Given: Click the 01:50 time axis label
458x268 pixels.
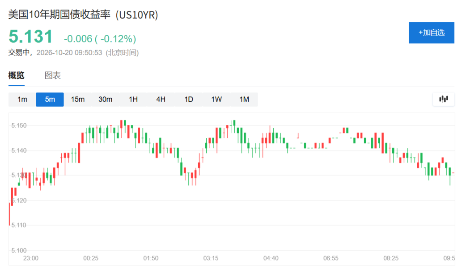Looking at the screenshot, I should [151, 258].
